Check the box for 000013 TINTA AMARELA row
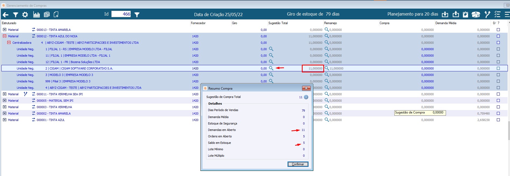This screenshot has width=510, height=176. (x=498, y=30)
